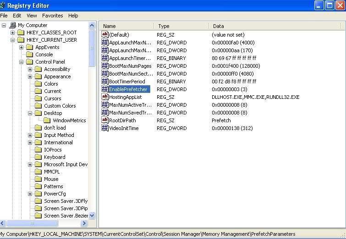Click the MaxNumActiveTr DWORD icon
The image size is (346, 239).
tap(105, 104)
